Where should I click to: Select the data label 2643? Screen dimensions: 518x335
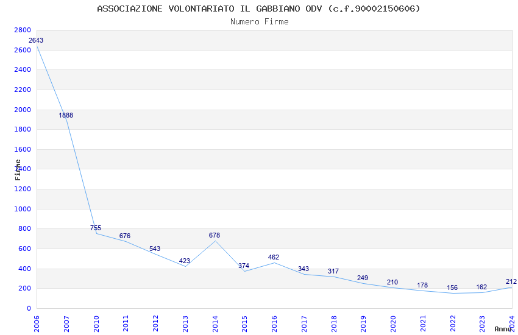tap(36, 40)
